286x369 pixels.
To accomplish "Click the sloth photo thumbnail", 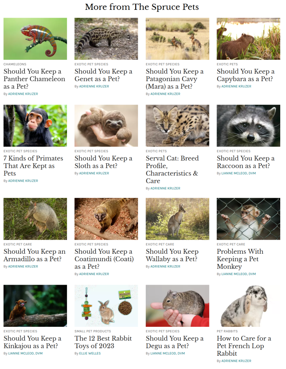I will [x=106, y=126].
